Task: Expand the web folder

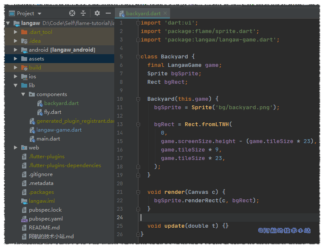Action: pyautogui.click(x=16, y=148)
